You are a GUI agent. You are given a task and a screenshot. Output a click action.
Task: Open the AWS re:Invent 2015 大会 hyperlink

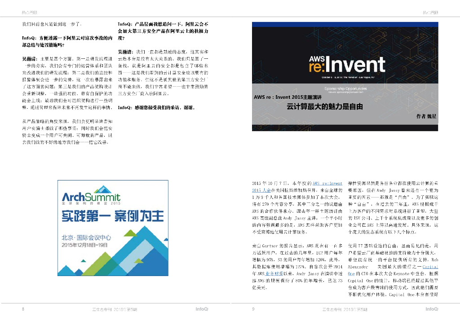pos(327,184)
